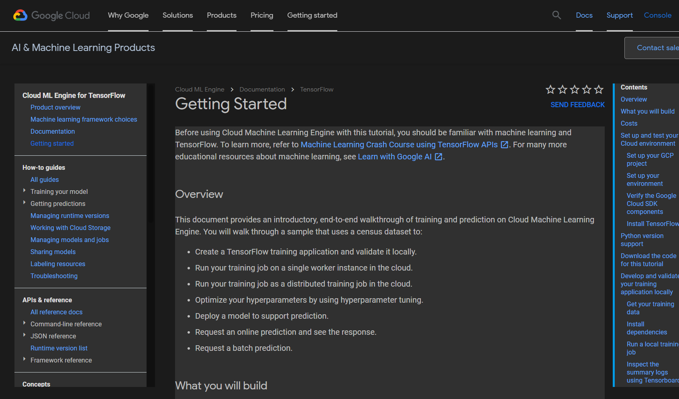The height and width of the screenshot is (399, 679).
Task: Click external link icon after TensorFlow APIs
Action: [x=505, y=145]
